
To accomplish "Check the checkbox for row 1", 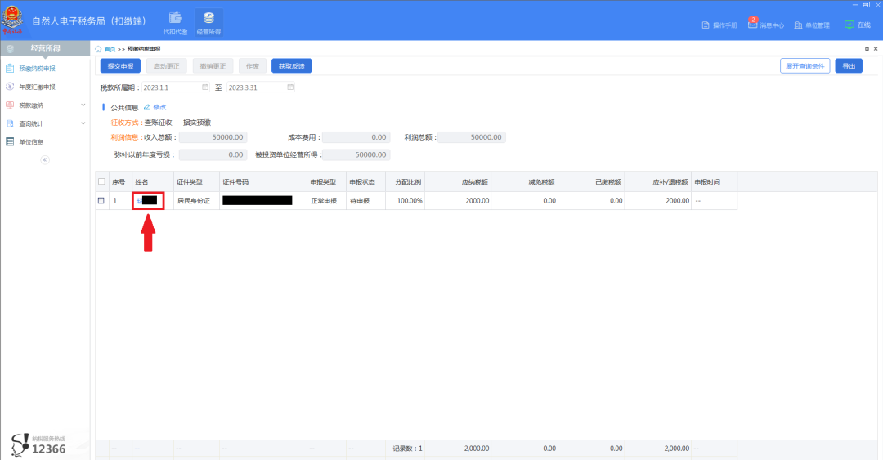I will [101, 200].
